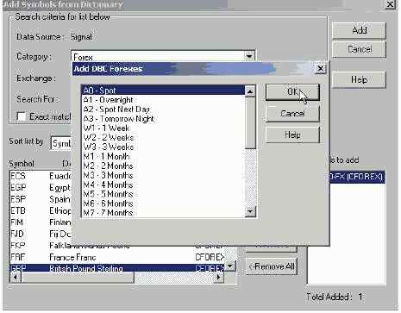Viewport: 401px width, 313px height.
Task: Click symbol list scroll down arrow
Action: pyautogui.click(x=230, y=266)
